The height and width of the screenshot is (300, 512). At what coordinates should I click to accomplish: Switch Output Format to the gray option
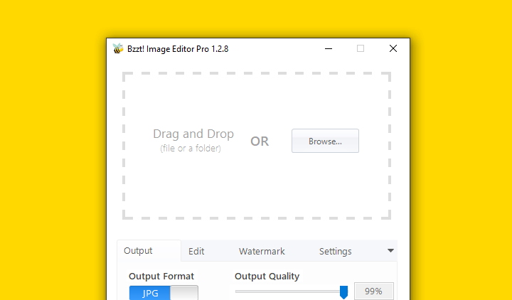coord(184,293)
